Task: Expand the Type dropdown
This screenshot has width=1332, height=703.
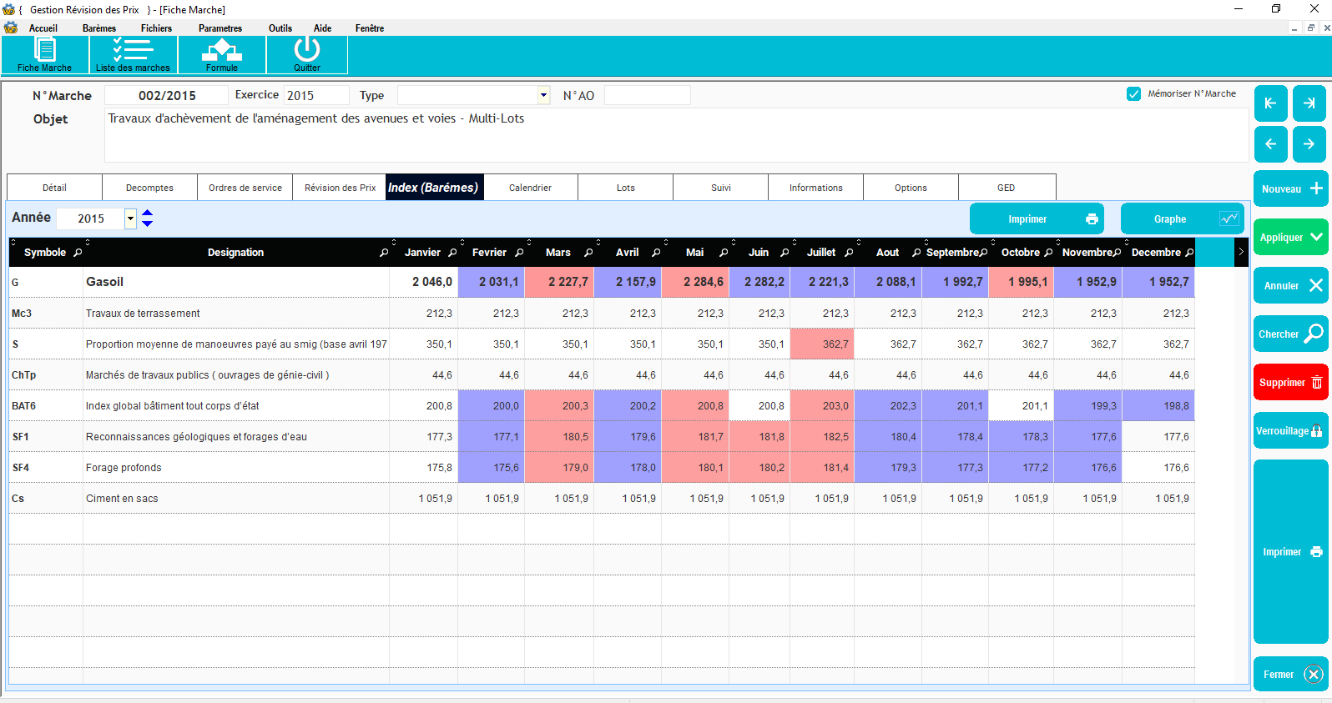Action: 543,95
